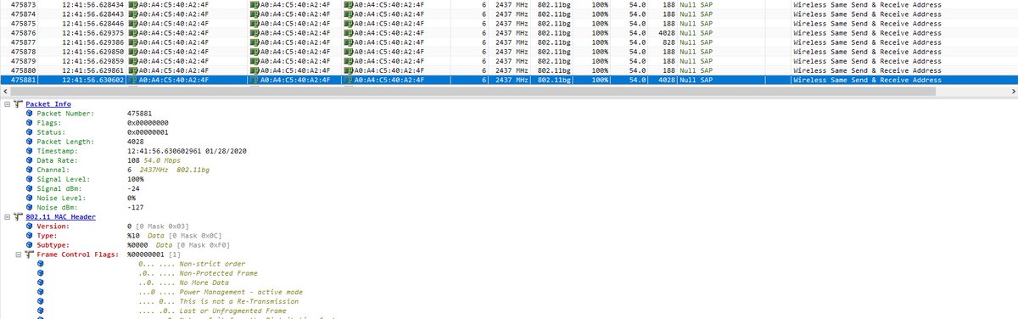Click the cube icon beside Version field

30,227
